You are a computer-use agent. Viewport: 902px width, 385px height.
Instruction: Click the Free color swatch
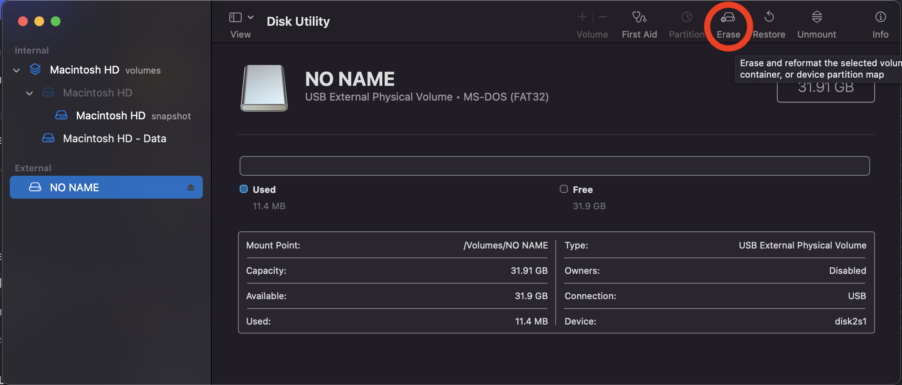click(564, 189)
